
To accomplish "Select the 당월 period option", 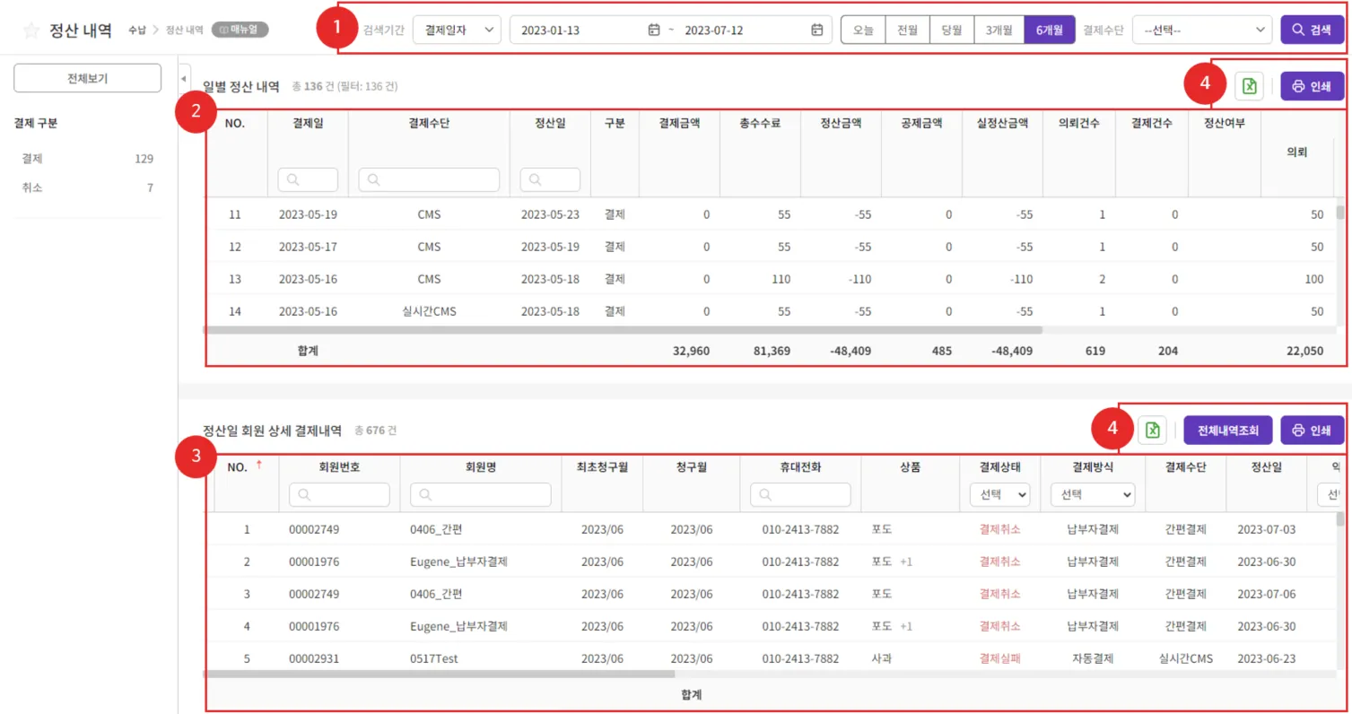I will coord(952,30).
